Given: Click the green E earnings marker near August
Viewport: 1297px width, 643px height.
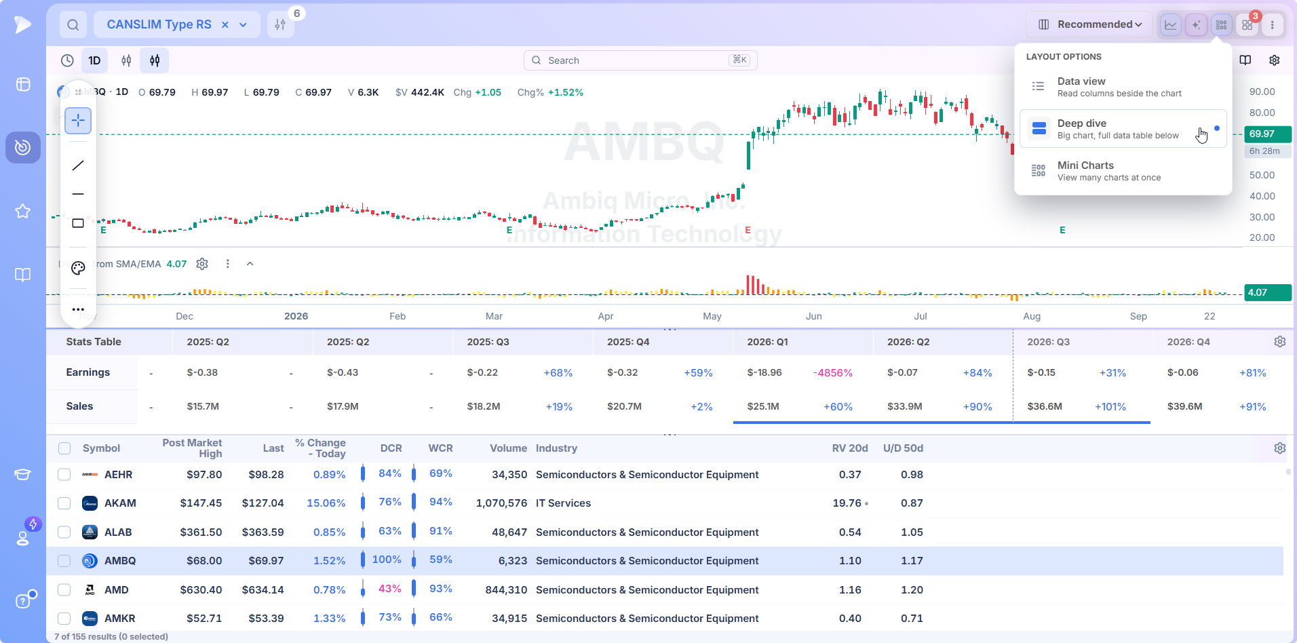Looking at the screenshot, I should pos(1062,231).
